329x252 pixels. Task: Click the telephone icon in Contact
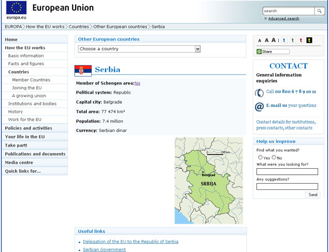click(260, 93)
